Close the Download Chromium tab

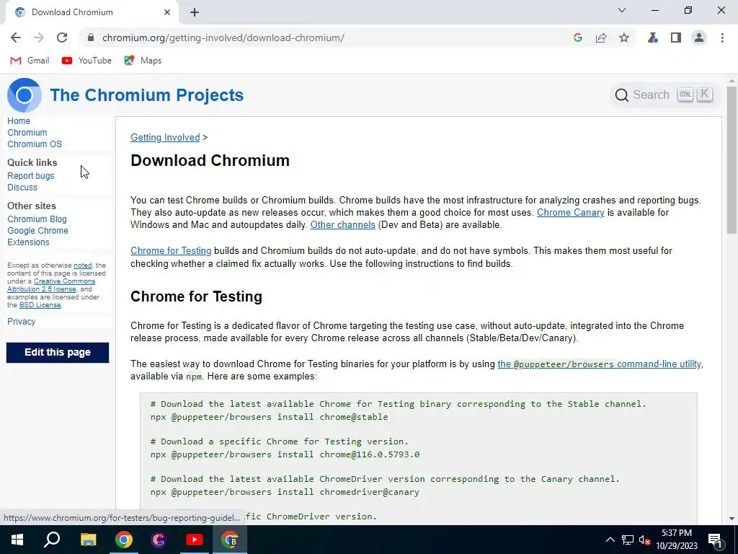tap(167, 12)
